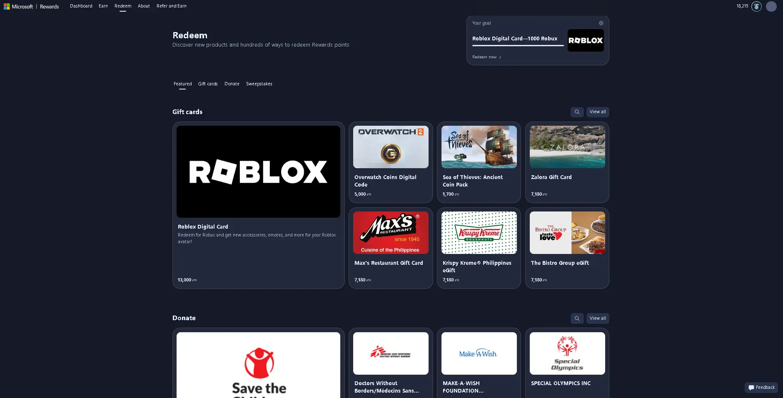This screenshot has width=783, height=398.
Task: Open the rewards medal icon beside 18,215
Action: (756, 6)
